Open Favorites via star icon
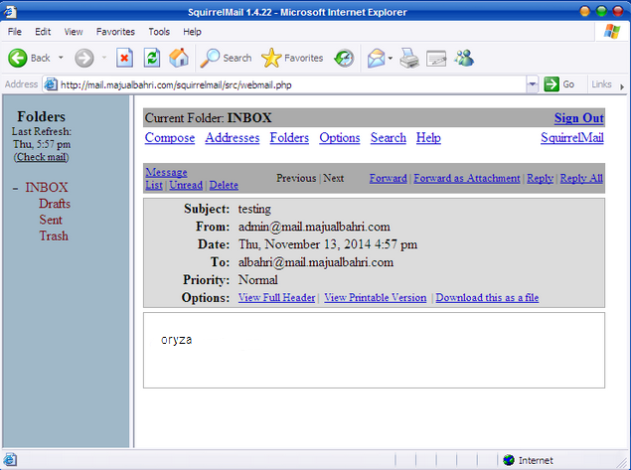631x470 pixels. click(271, 58)
